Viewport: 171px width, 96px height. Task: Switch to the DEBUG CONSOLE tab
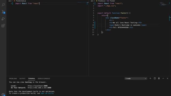coord(44,78)
